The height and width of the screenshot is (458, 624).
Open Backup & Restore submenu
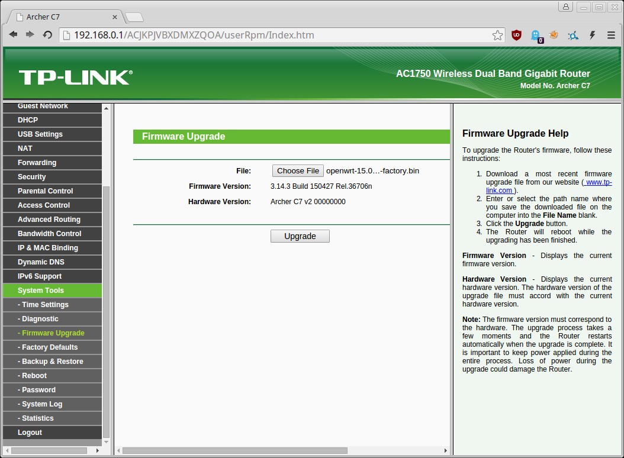tap(53, 362)
